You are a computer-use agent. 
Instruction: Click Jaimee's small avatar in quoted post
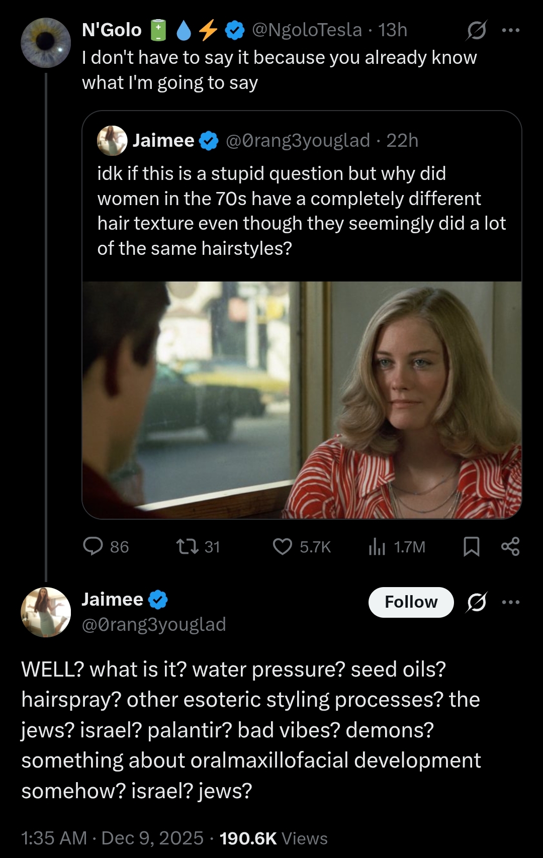[112, 140]
